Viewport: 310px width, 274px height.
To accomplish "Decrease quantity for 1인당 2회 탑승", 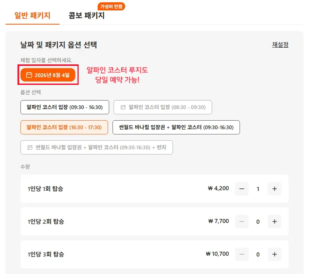I will 241,222.
